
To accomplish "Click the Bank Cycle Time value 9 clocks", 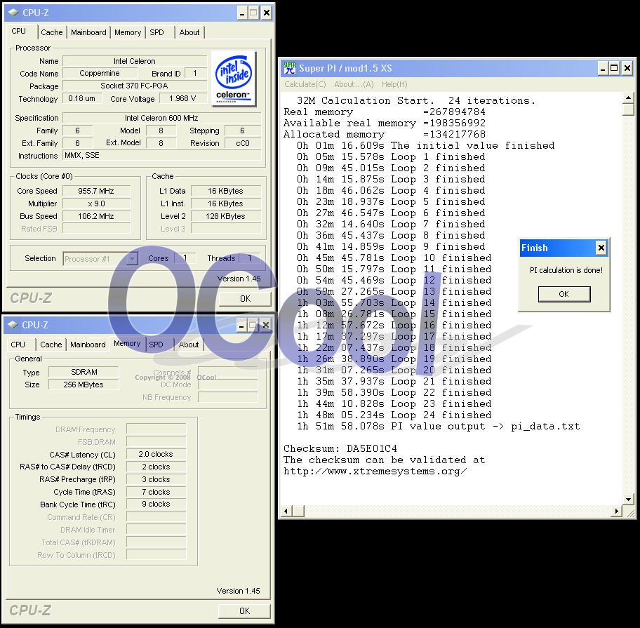I will click(156, 505).
